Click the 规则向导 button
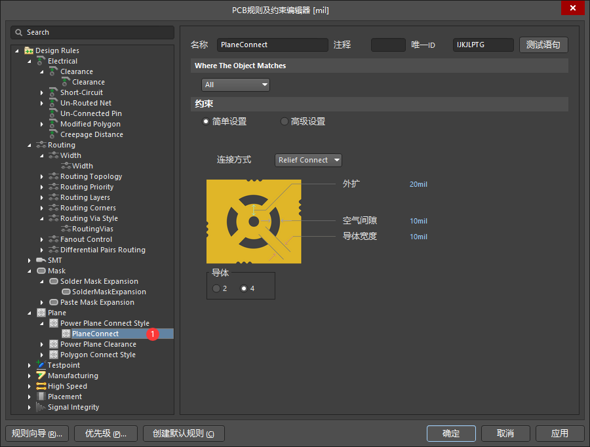This screenshot has height=447, width=590. click(x=37, y=433)
